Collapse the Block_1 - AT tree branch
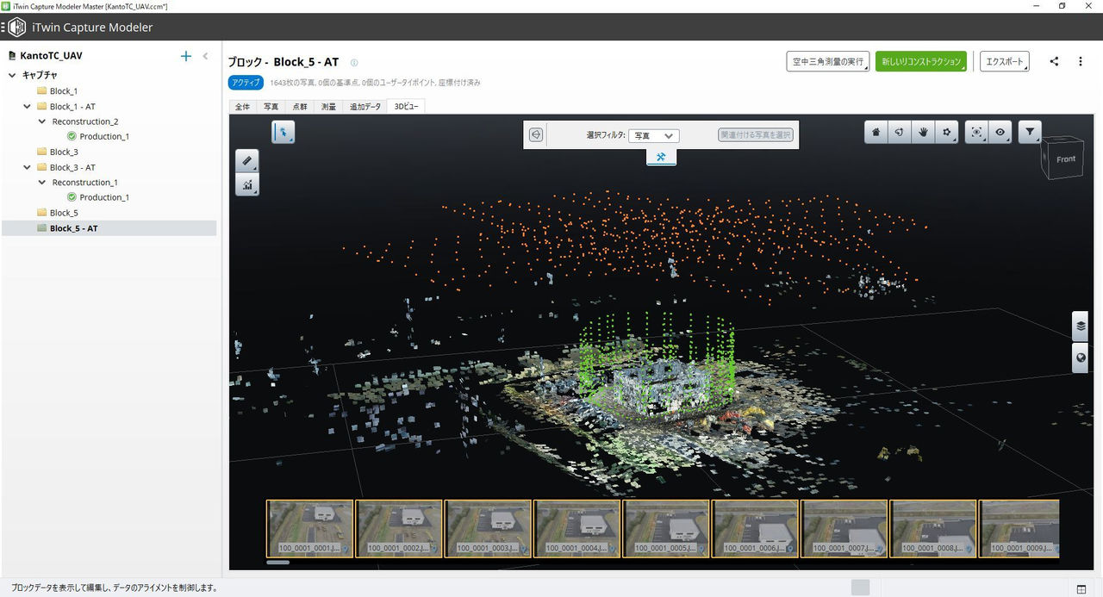Image resolution: width=1103 pixels, height=597 pixels. (x=27, y=106)
